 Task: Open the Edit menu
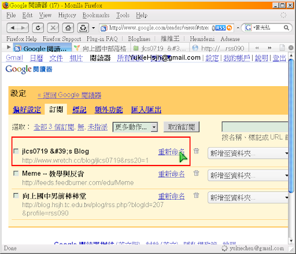pyautogui.click(x=27, y=15)
